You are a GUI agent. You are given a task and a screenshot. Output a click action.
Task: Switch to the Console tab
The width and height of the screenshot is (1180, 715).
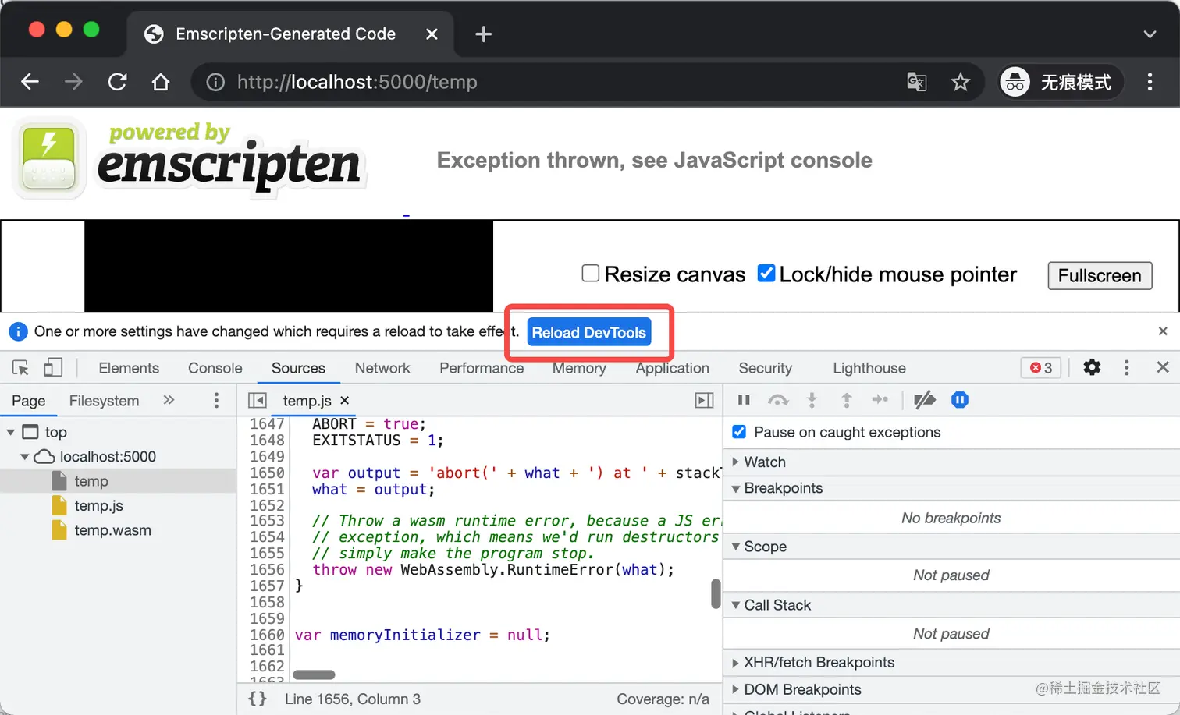[x=215, y=368]
